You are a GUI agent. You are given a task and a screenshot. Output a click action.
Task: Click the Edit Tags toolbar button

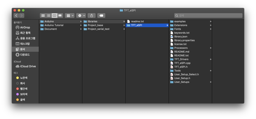[x=101, y=16]
